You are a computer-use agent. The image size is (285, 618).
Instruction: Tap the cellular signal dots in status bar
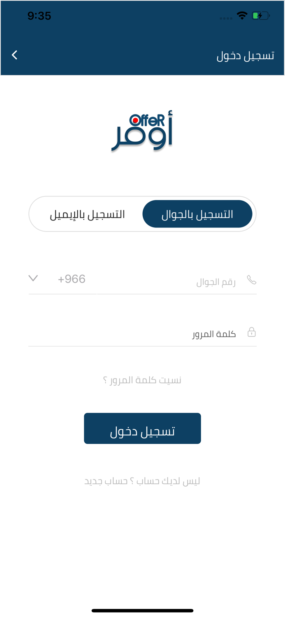click(x=226, y=17)
